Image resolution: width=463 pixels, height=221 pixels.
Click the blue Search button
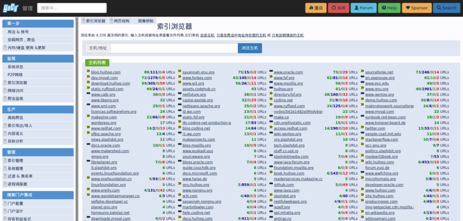[x=446, y=8]
